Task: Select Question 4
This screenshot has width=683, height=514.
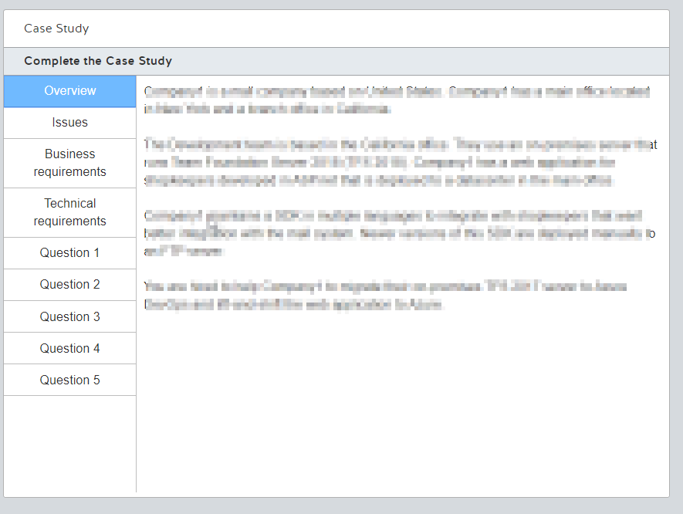Action: tap(69, 348)
